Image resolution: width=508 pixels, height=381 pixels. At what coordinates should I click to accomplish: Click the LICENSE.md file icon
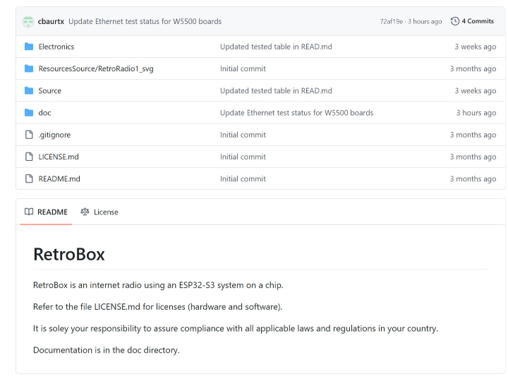tap(29, 157)
